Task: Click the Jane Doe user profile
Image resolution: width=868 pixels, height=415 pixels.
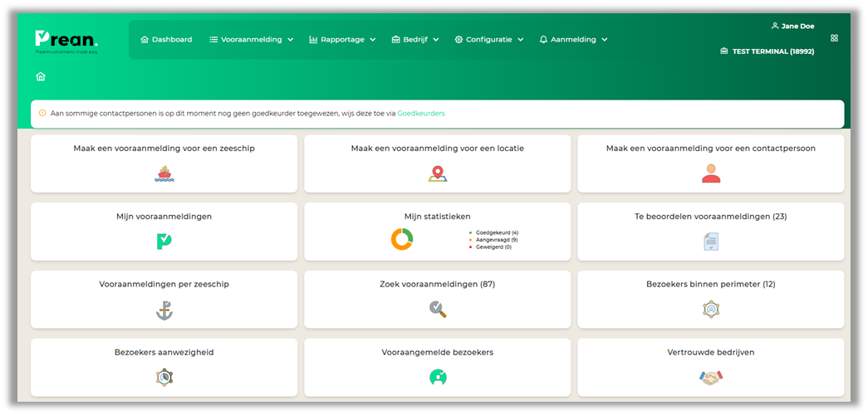Action: [792, 26]
